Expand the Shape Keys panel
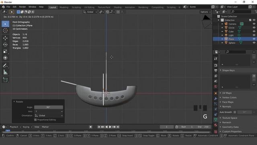 (x=228, y=70)
